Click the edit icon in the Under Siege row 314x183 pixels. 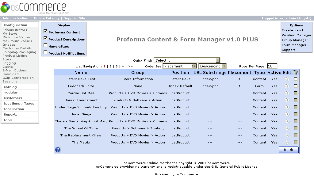(287, 114)
